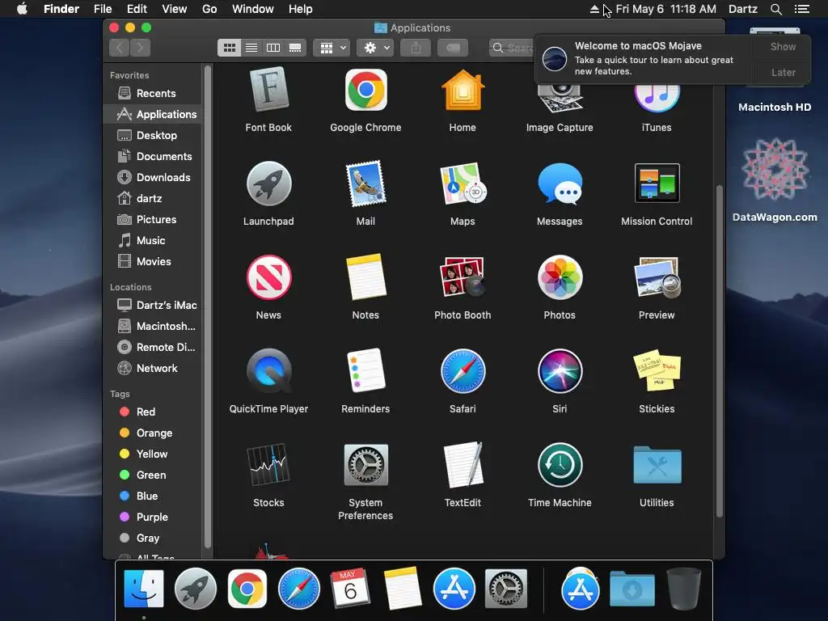Open the News app icon
The image size is (828, 621).
click(x=268, y=277)
